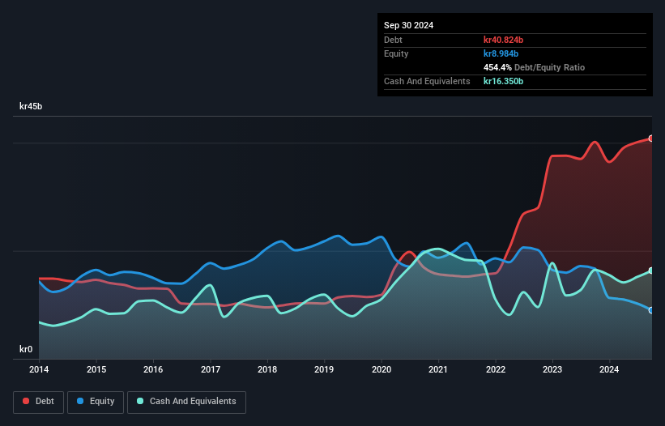This screenshot has width=665, height=426.
Task: Click the teal Cash endpoint marker
Action: coord(651,271)
